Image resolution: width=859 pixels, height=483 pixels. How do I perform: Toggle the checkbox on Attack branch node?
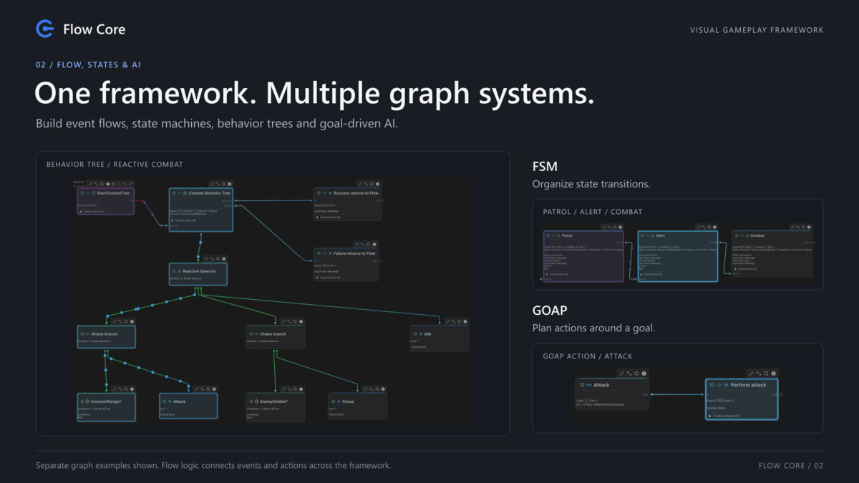82,334
